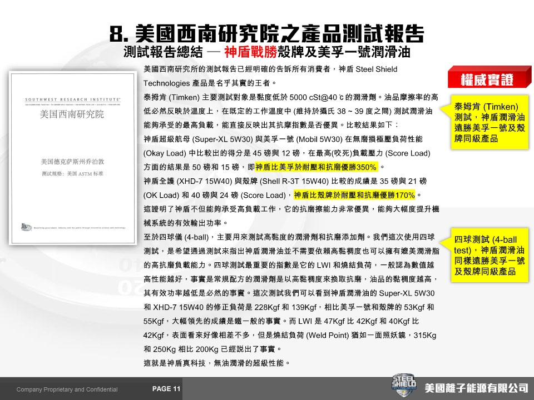
Task: Click the line starting 高性能越好
Action: 291,279
